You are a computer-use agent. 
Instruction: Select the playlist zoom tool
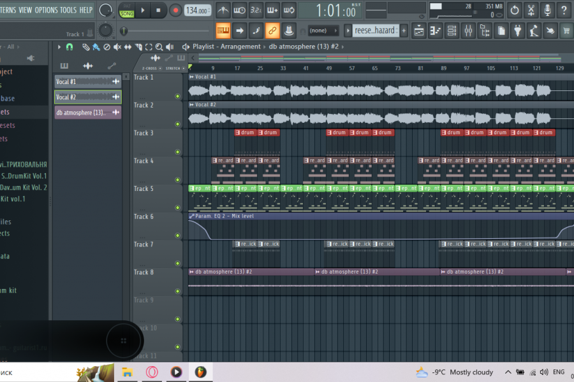tap(159, 46)
